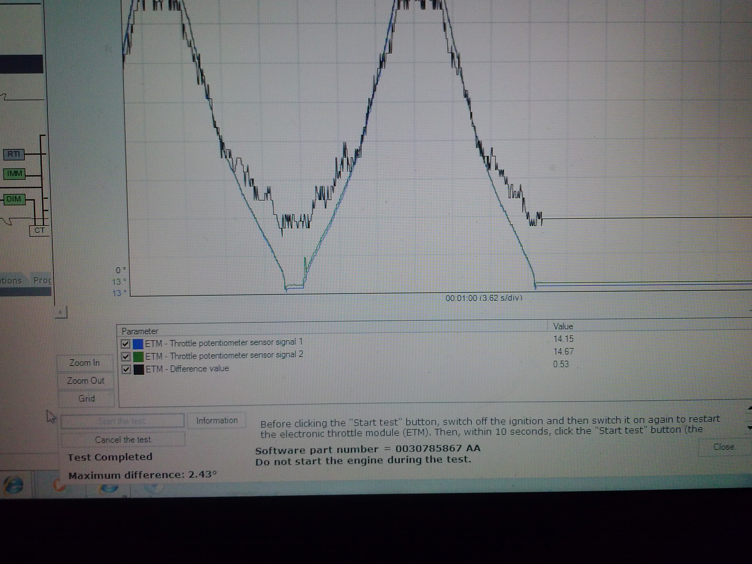The height and width of the screenshot is (564, 752).
Task: Switch to the Prog tab
Action: click(41, 281)
